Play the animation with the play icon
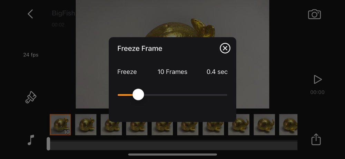This screenshot has width=345, height=159. [x=317, y=79]
